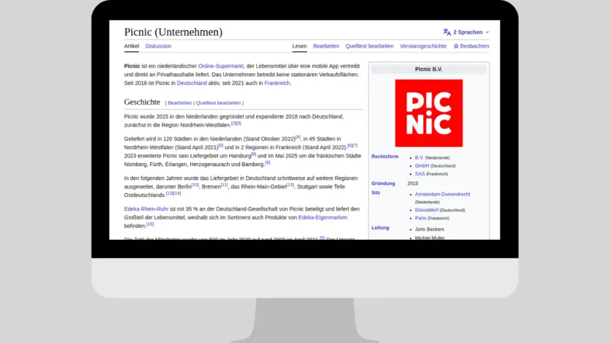Click Bearbeiten next to Geschichte heading

coord(180,103)
